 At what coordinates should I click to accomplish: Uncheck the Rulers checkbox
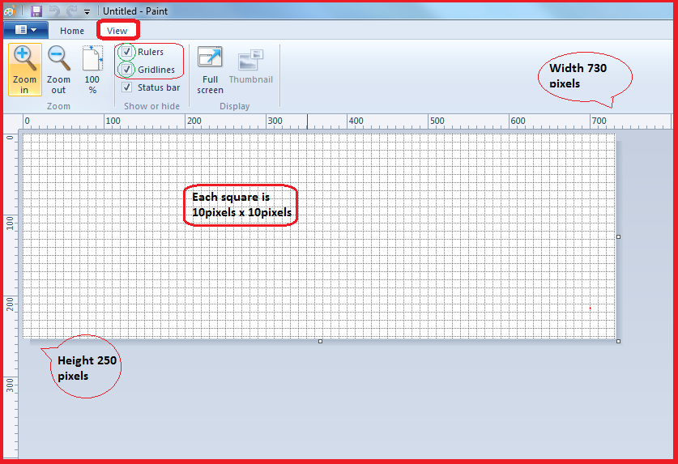click(127, 52)
